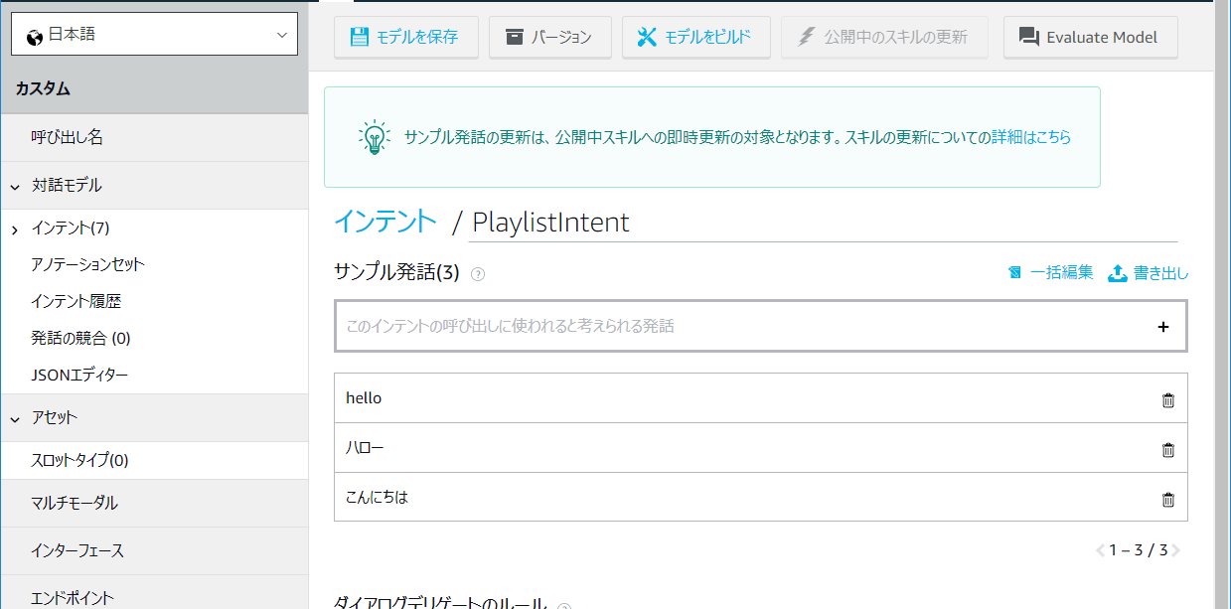Click the globe icon in language selector
Viewport: 1231px width, 609px height.
pos(35,36)
